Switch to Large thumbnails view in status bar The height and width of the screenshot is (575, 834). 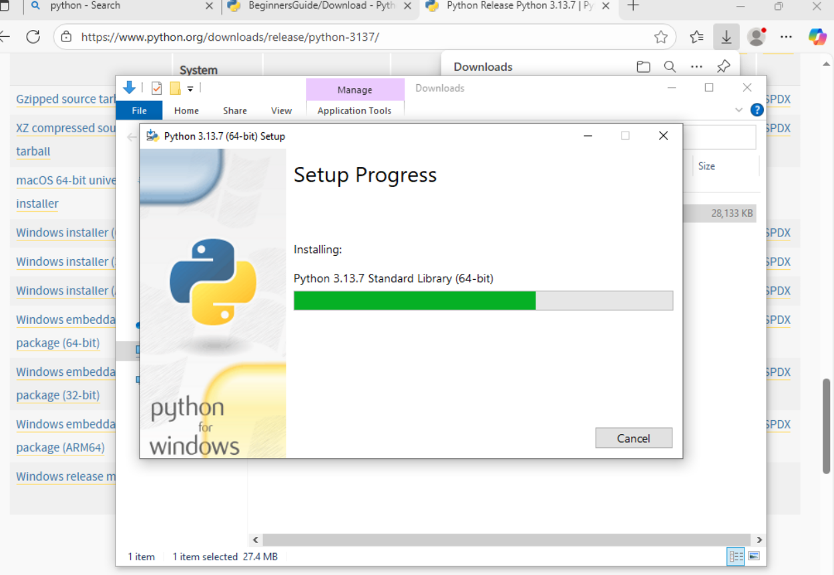tap(753, 556)
